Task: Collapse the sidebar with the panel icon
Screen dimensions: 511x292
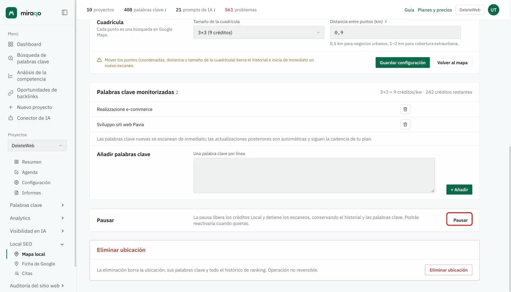Action: [65, 12]
